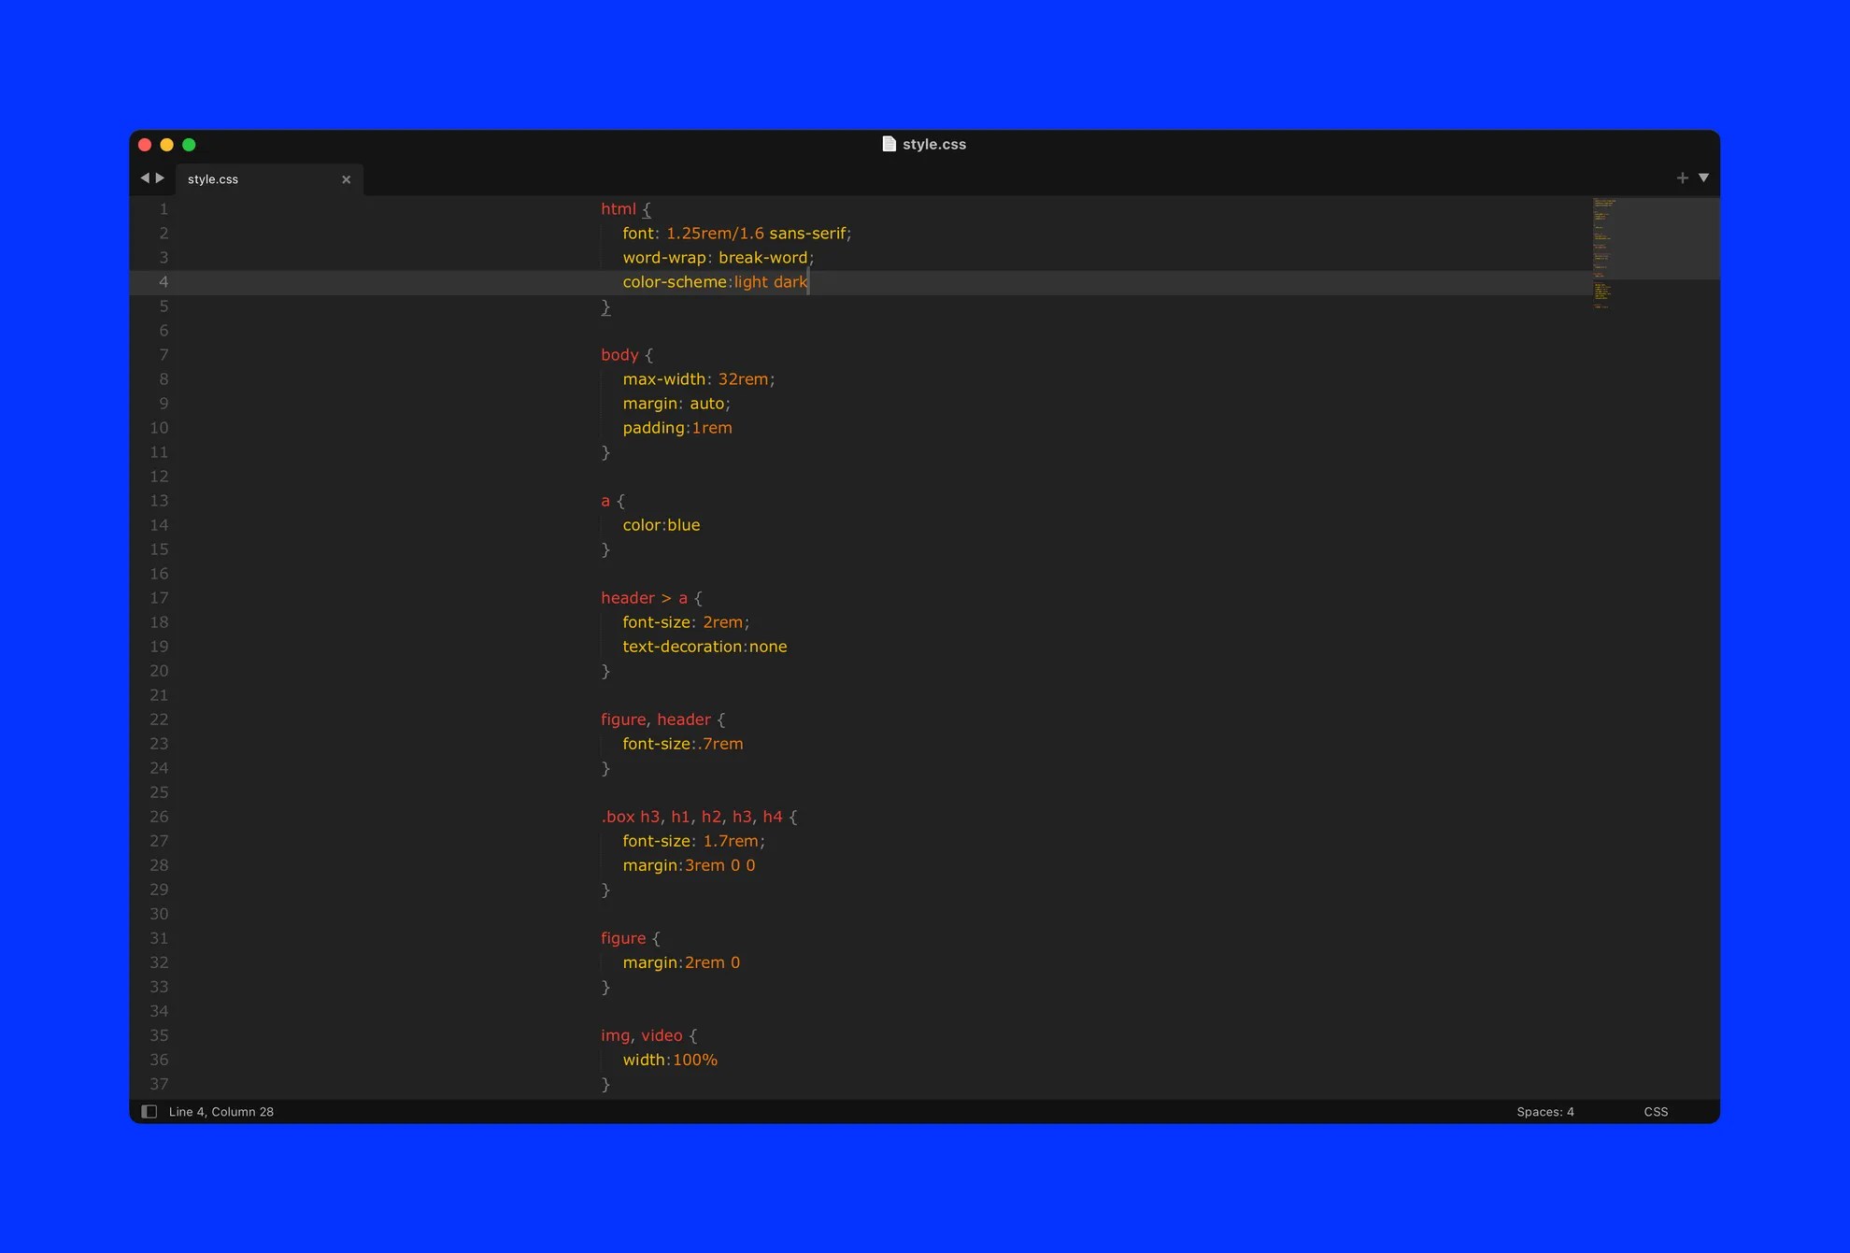Click the minimap code preview
Image resolution: width=1850 pixels, height=1253 pixels.
1603,252
